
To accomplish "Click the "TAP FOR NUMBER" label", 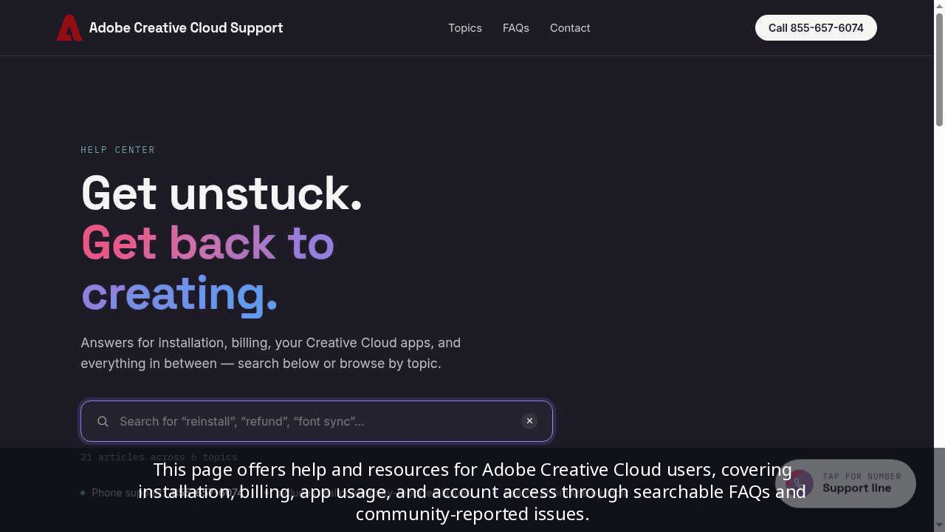I will (x=862, y=477).
